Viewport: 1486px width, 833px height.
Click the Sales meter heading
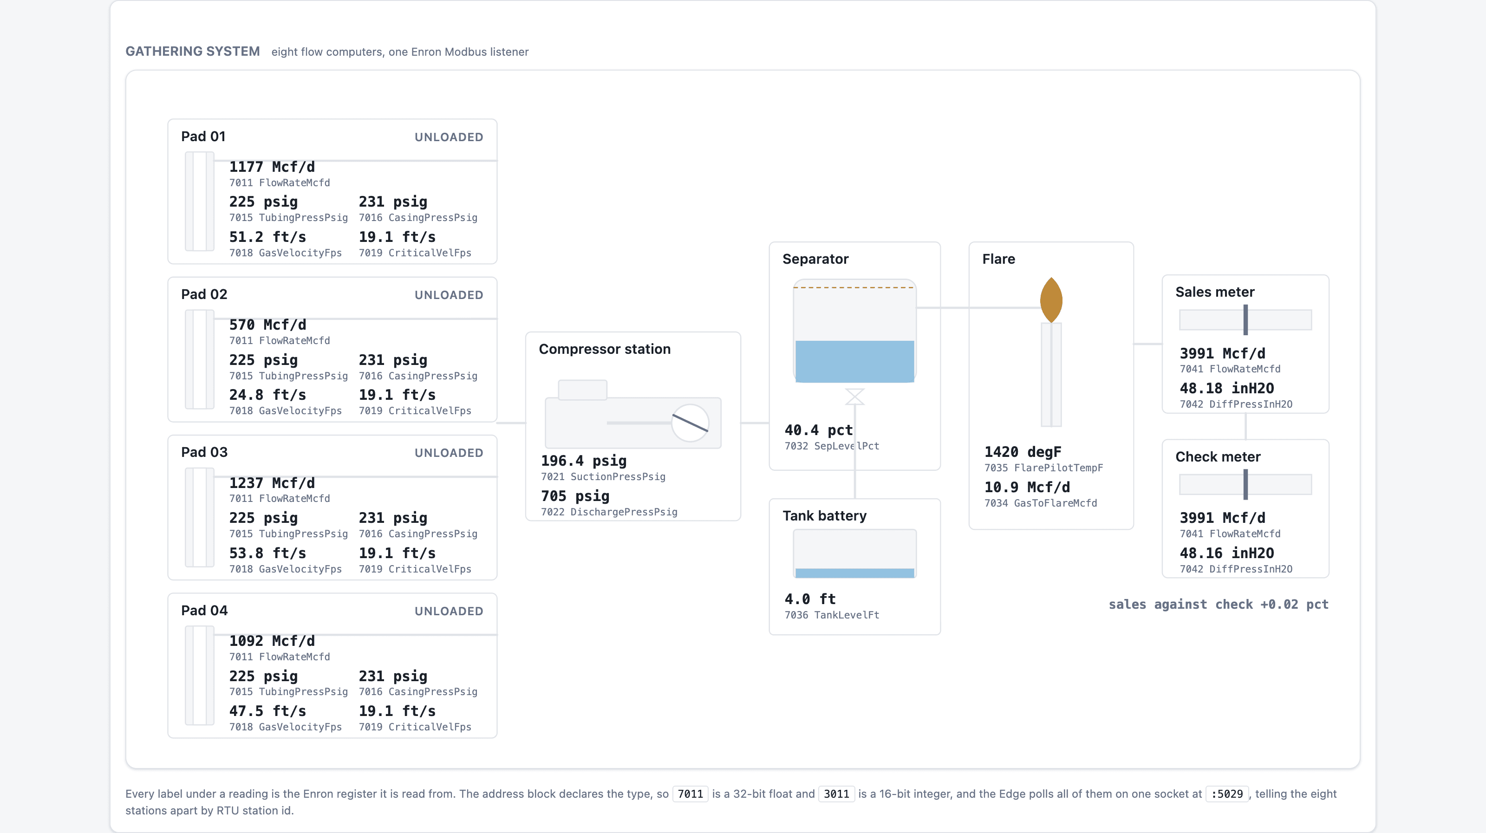(x=1215, y=292)
